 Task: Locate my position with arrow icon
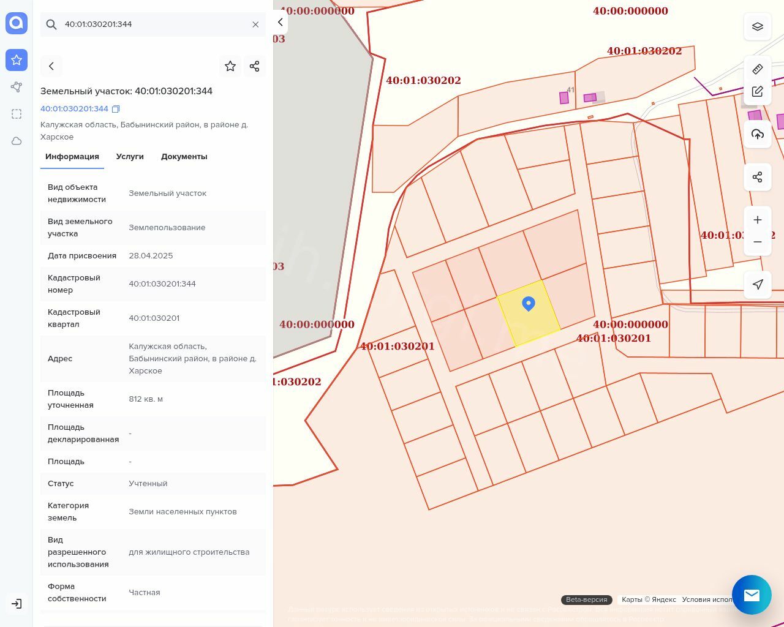(757, 284)
